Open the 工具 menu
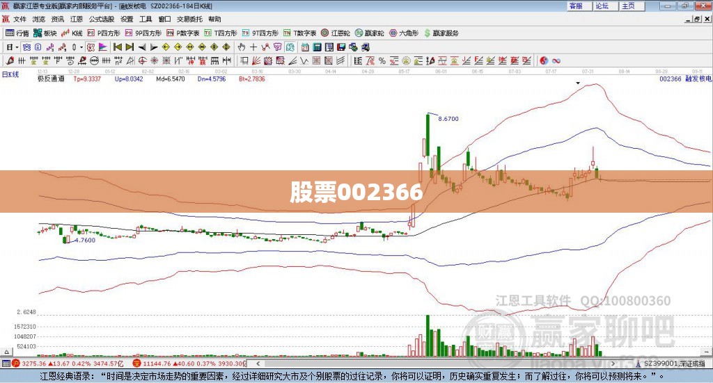Viewport: 713px width, 383px height. [146, 19]
